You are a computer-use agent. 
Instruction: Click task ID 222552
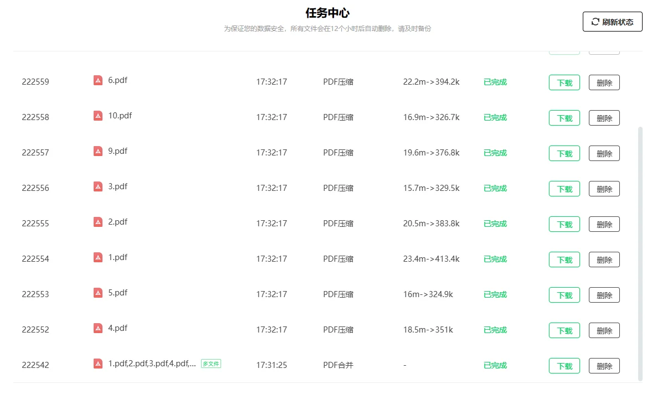click(x=35, y=329)
